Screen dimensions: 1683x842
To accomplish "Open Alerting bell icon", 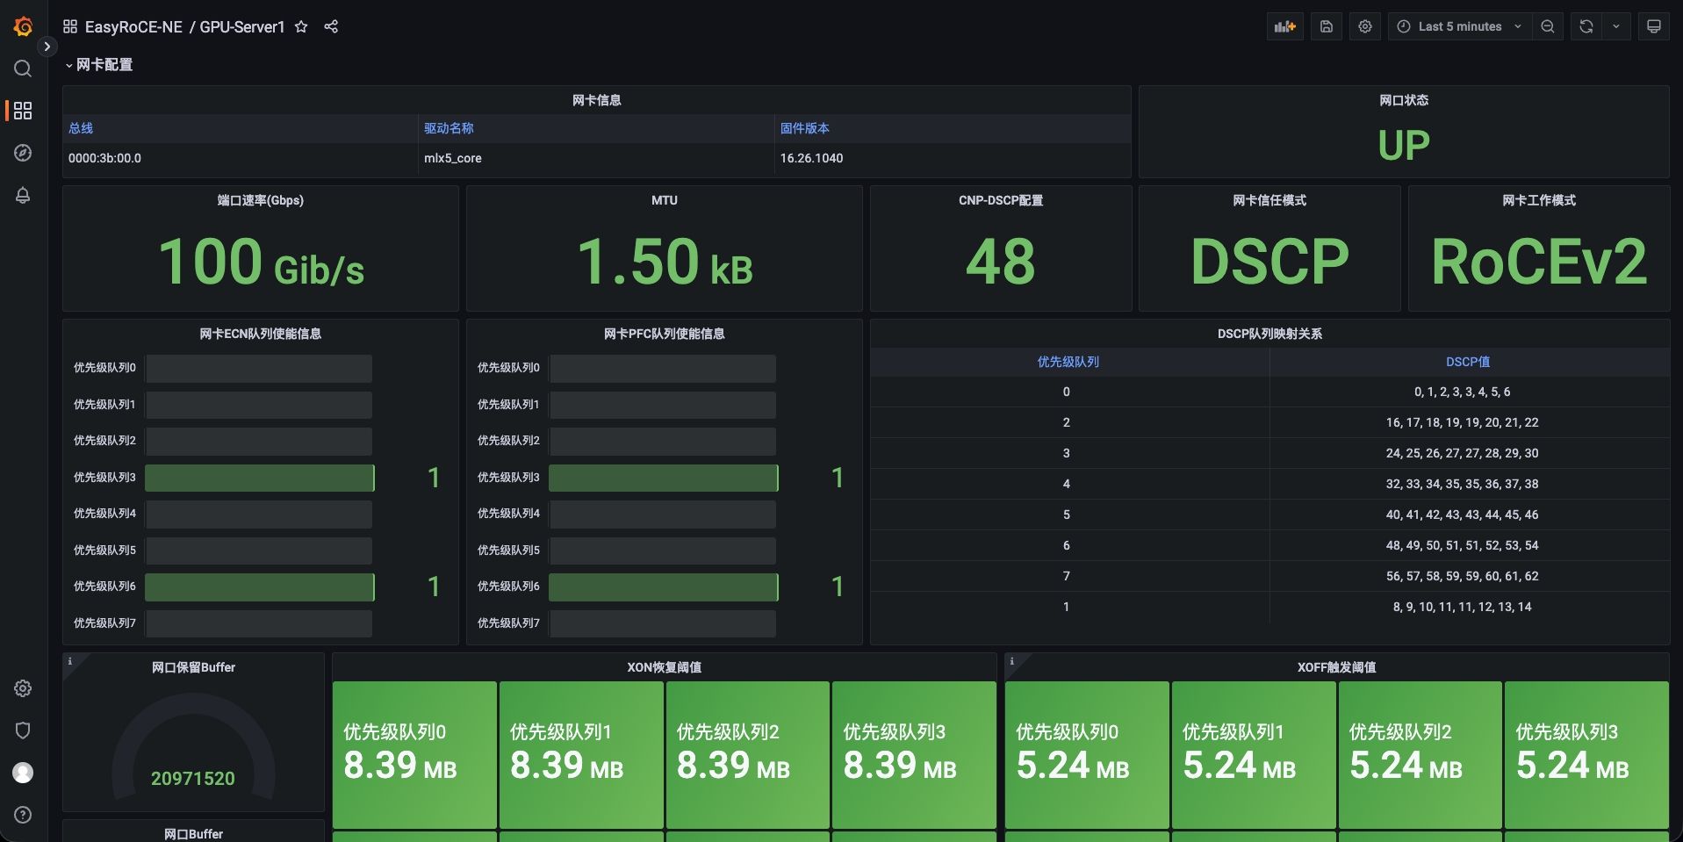I will 23,195.
